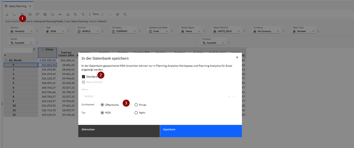Open the command prompt toolbar icon
The width and height of the screenshot is (354, 148).
point(14,15)
